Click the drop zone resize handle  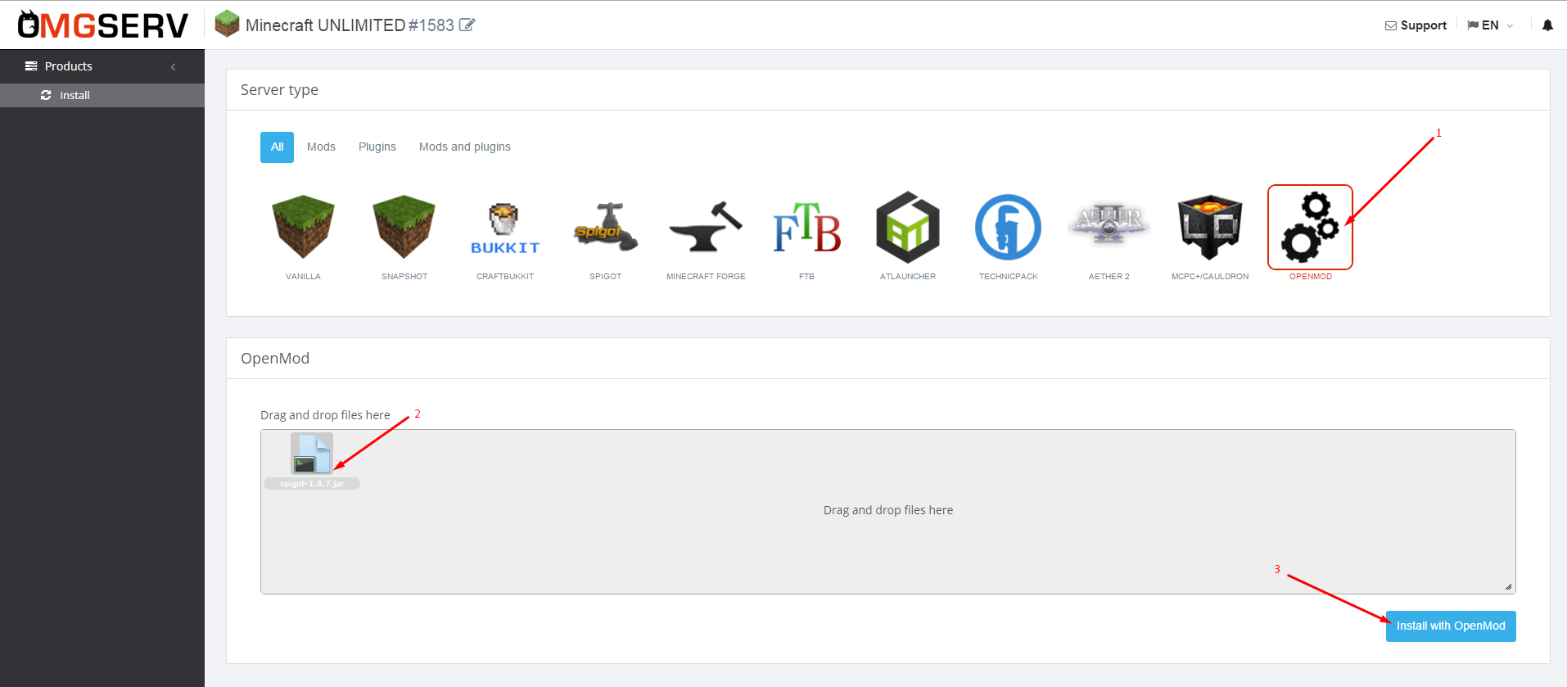coord(1508,586)
